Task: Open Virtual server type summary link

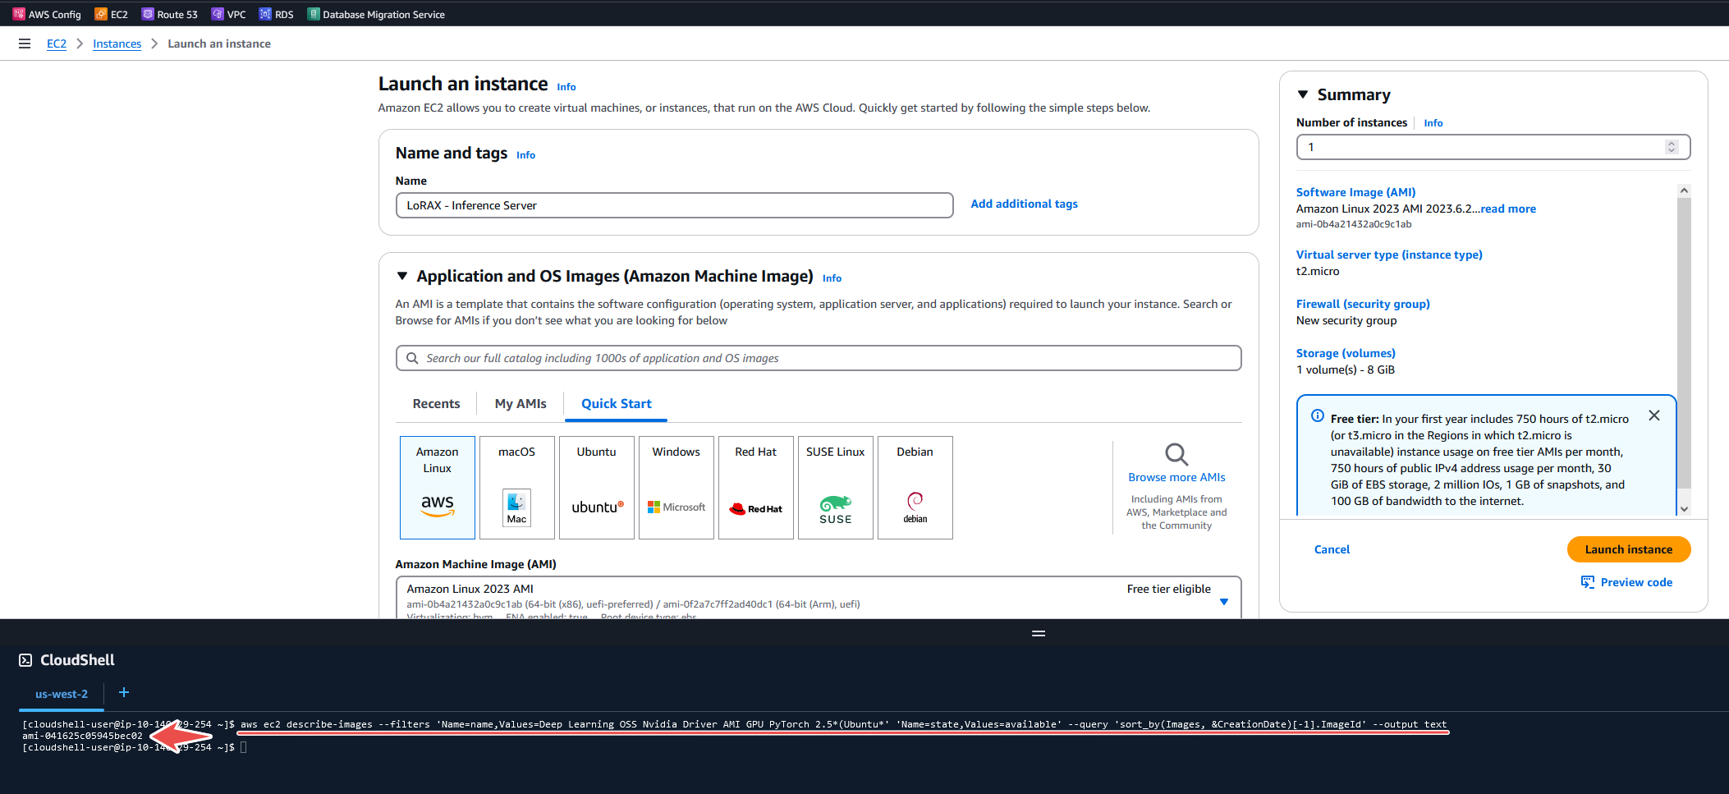Action: click(x=1389, y=255)
